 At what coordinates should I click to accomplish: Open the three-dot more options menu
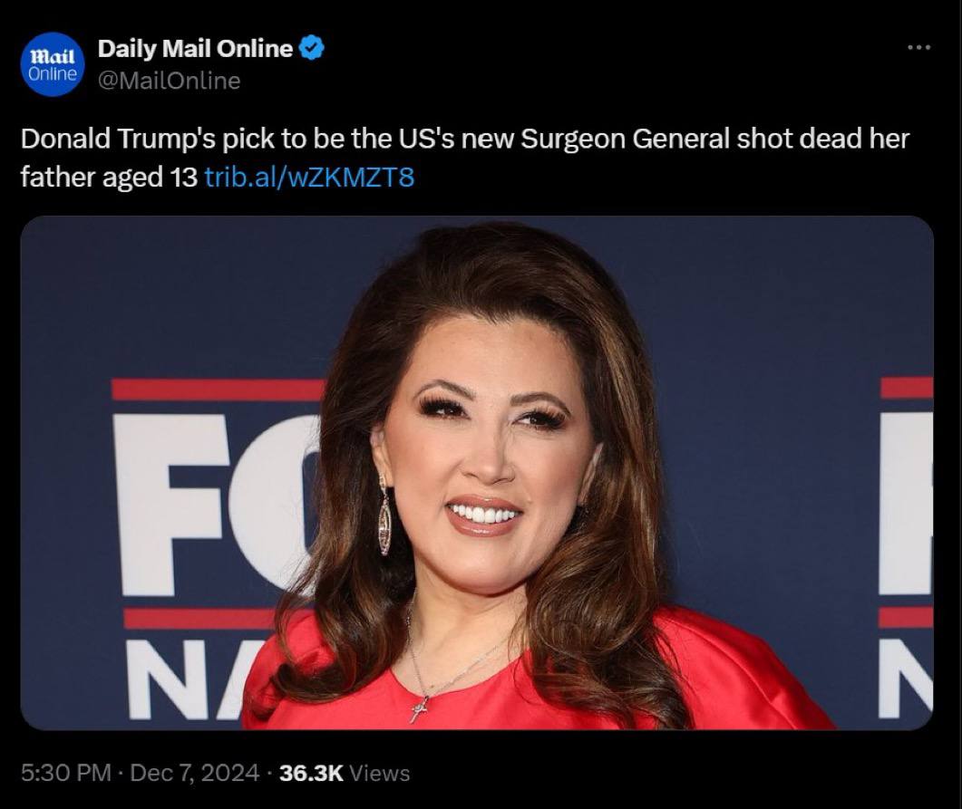[919, 47]
